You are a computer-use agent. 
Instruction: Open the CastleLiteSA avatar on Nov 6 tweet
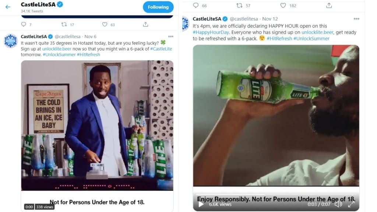coord(11,40)
